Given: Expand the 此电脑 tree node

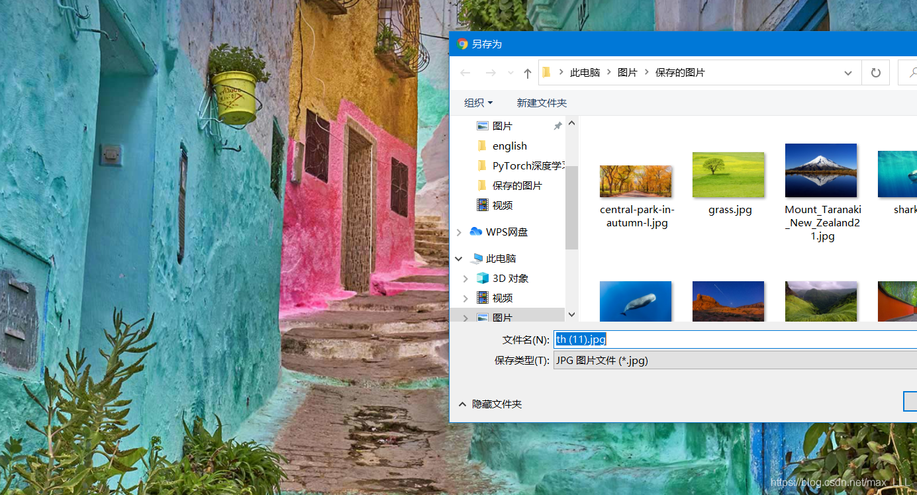Looking at the screenshot, I should (x=459, y=258).
